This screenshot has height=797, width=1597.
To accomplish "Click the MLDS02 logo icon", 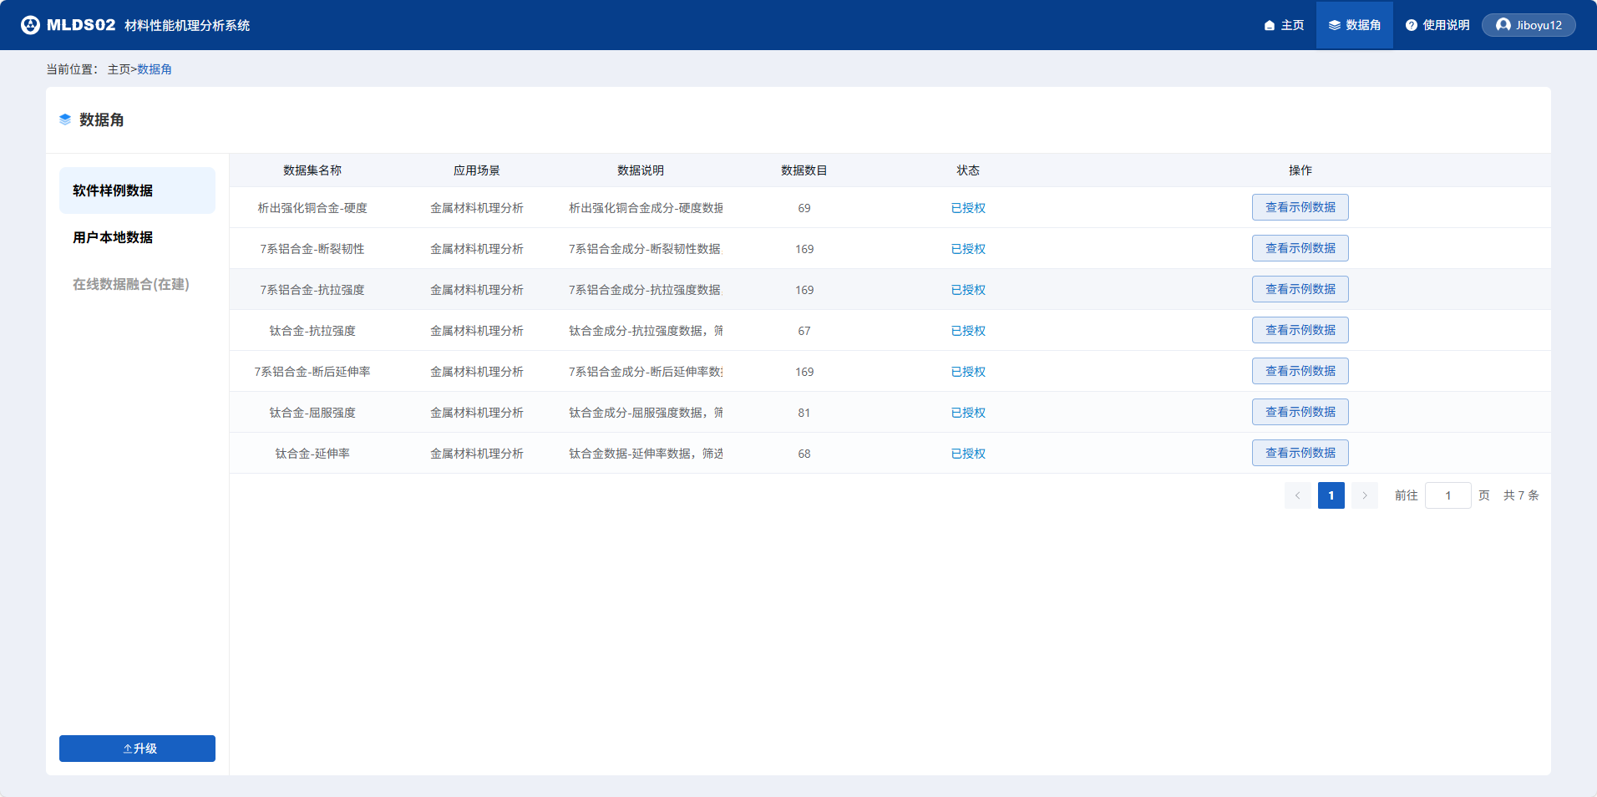I will click(30, 25).
